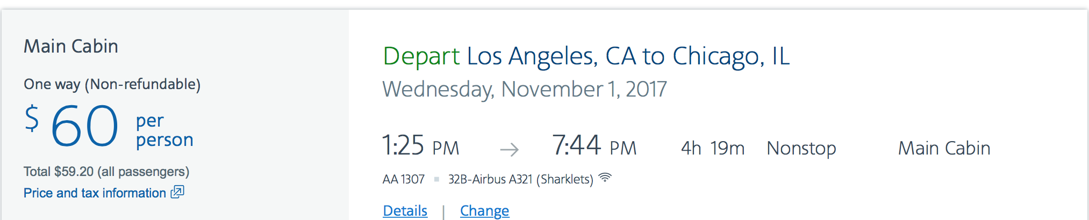Click the Depart Los Angeles to Chicago heading
This screenshot has height=220, width=1089.
tap(586, 56)
